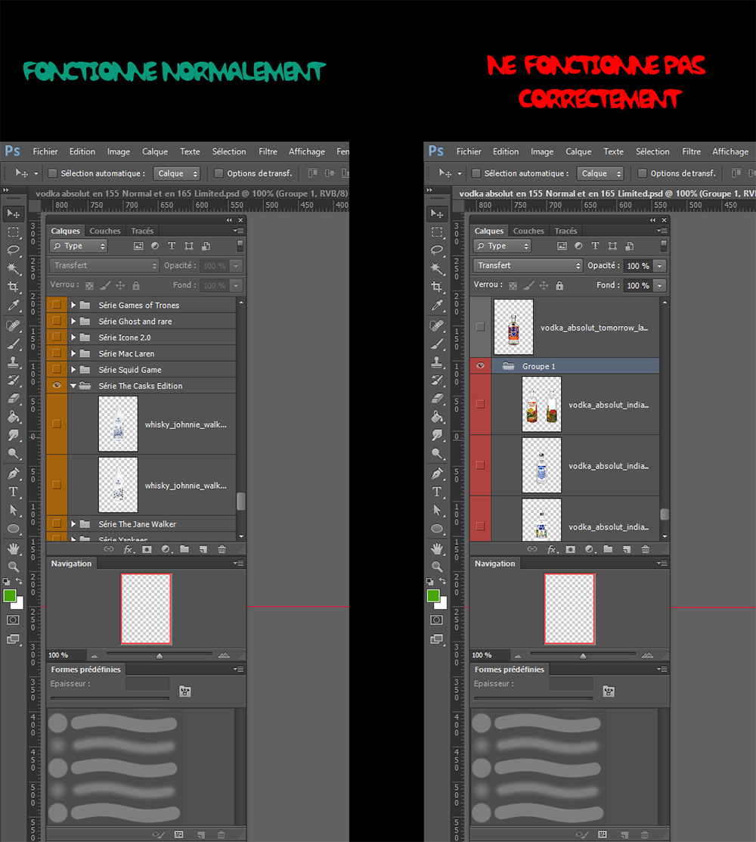Select the Path Selection tool in right window
The image size is (756, 842).
point(437,510)
